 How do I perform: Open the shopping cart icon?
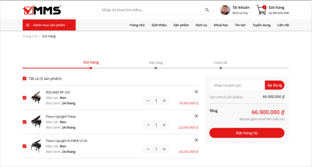coord(261,10)
